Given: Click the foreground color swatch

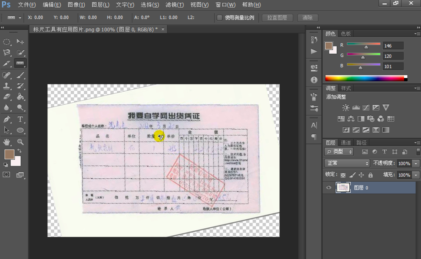Looking at the screenshot, I should [x=9, y=155].
